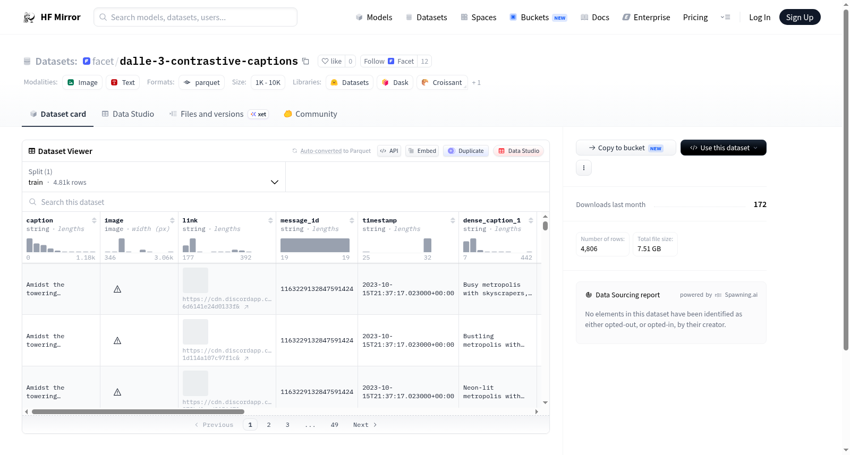Click the table horizontal scrollbar

pos(138,411)
